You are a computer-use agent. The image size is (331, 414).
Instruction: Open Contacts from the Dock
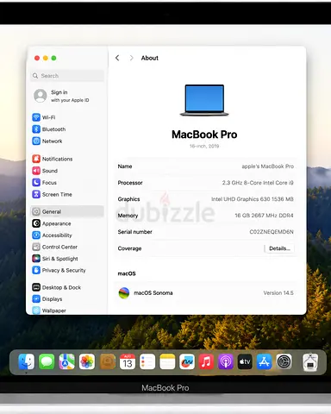coord(108,361)
